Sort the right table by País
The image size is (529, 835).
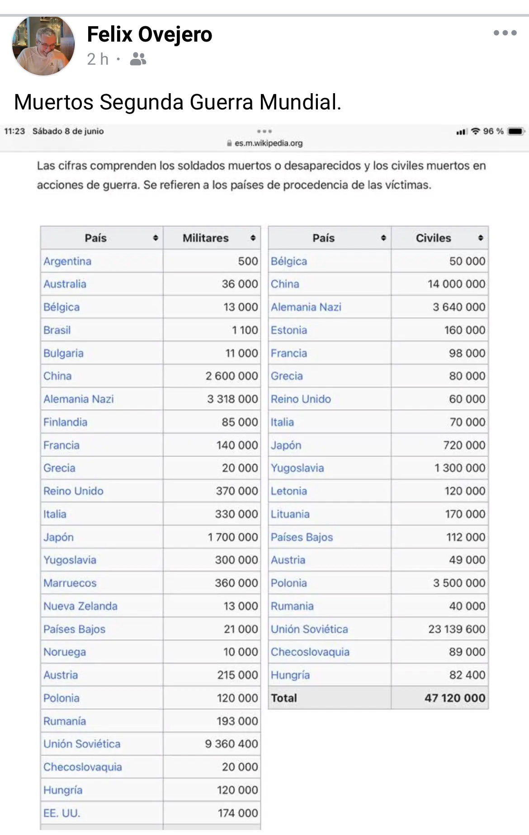[383, 238]
